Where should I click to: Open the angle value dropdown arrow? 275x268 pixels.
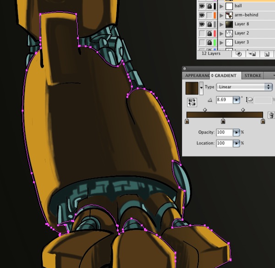(236, 100)
